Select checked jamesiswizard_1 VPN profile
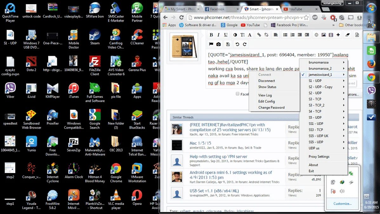 click(x=323, y=75)
